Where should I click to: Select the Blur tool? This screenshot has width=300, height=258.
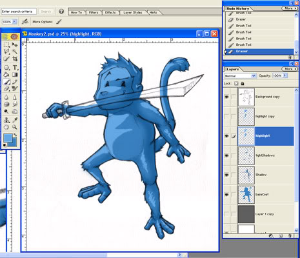[6, 97]
